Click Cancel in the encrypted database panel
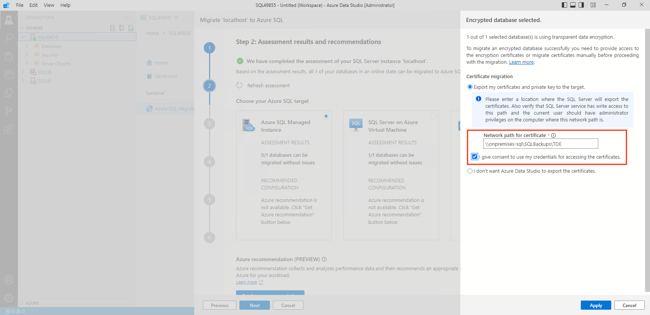This screenshot has width=650, height=315. point(629,306)
